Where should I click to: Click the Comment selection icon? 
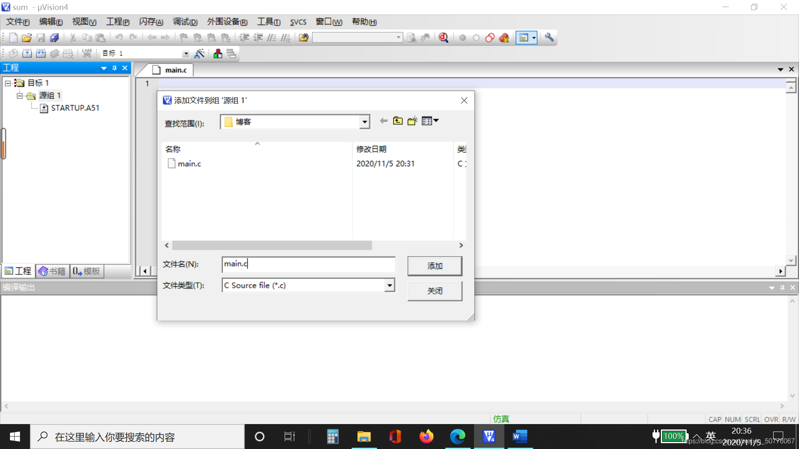(x=272, y=38)
